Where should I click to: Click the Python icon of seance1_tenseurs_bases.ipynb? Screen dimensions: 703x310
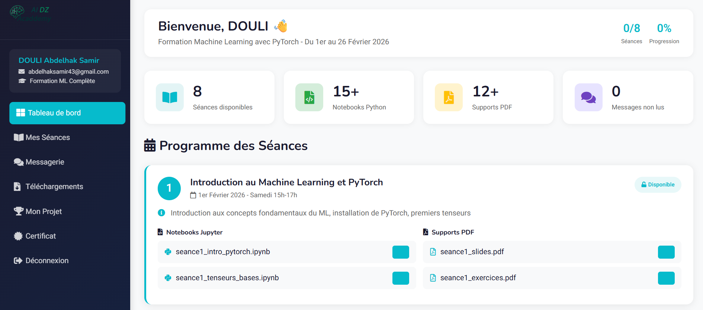pos(168,278)
